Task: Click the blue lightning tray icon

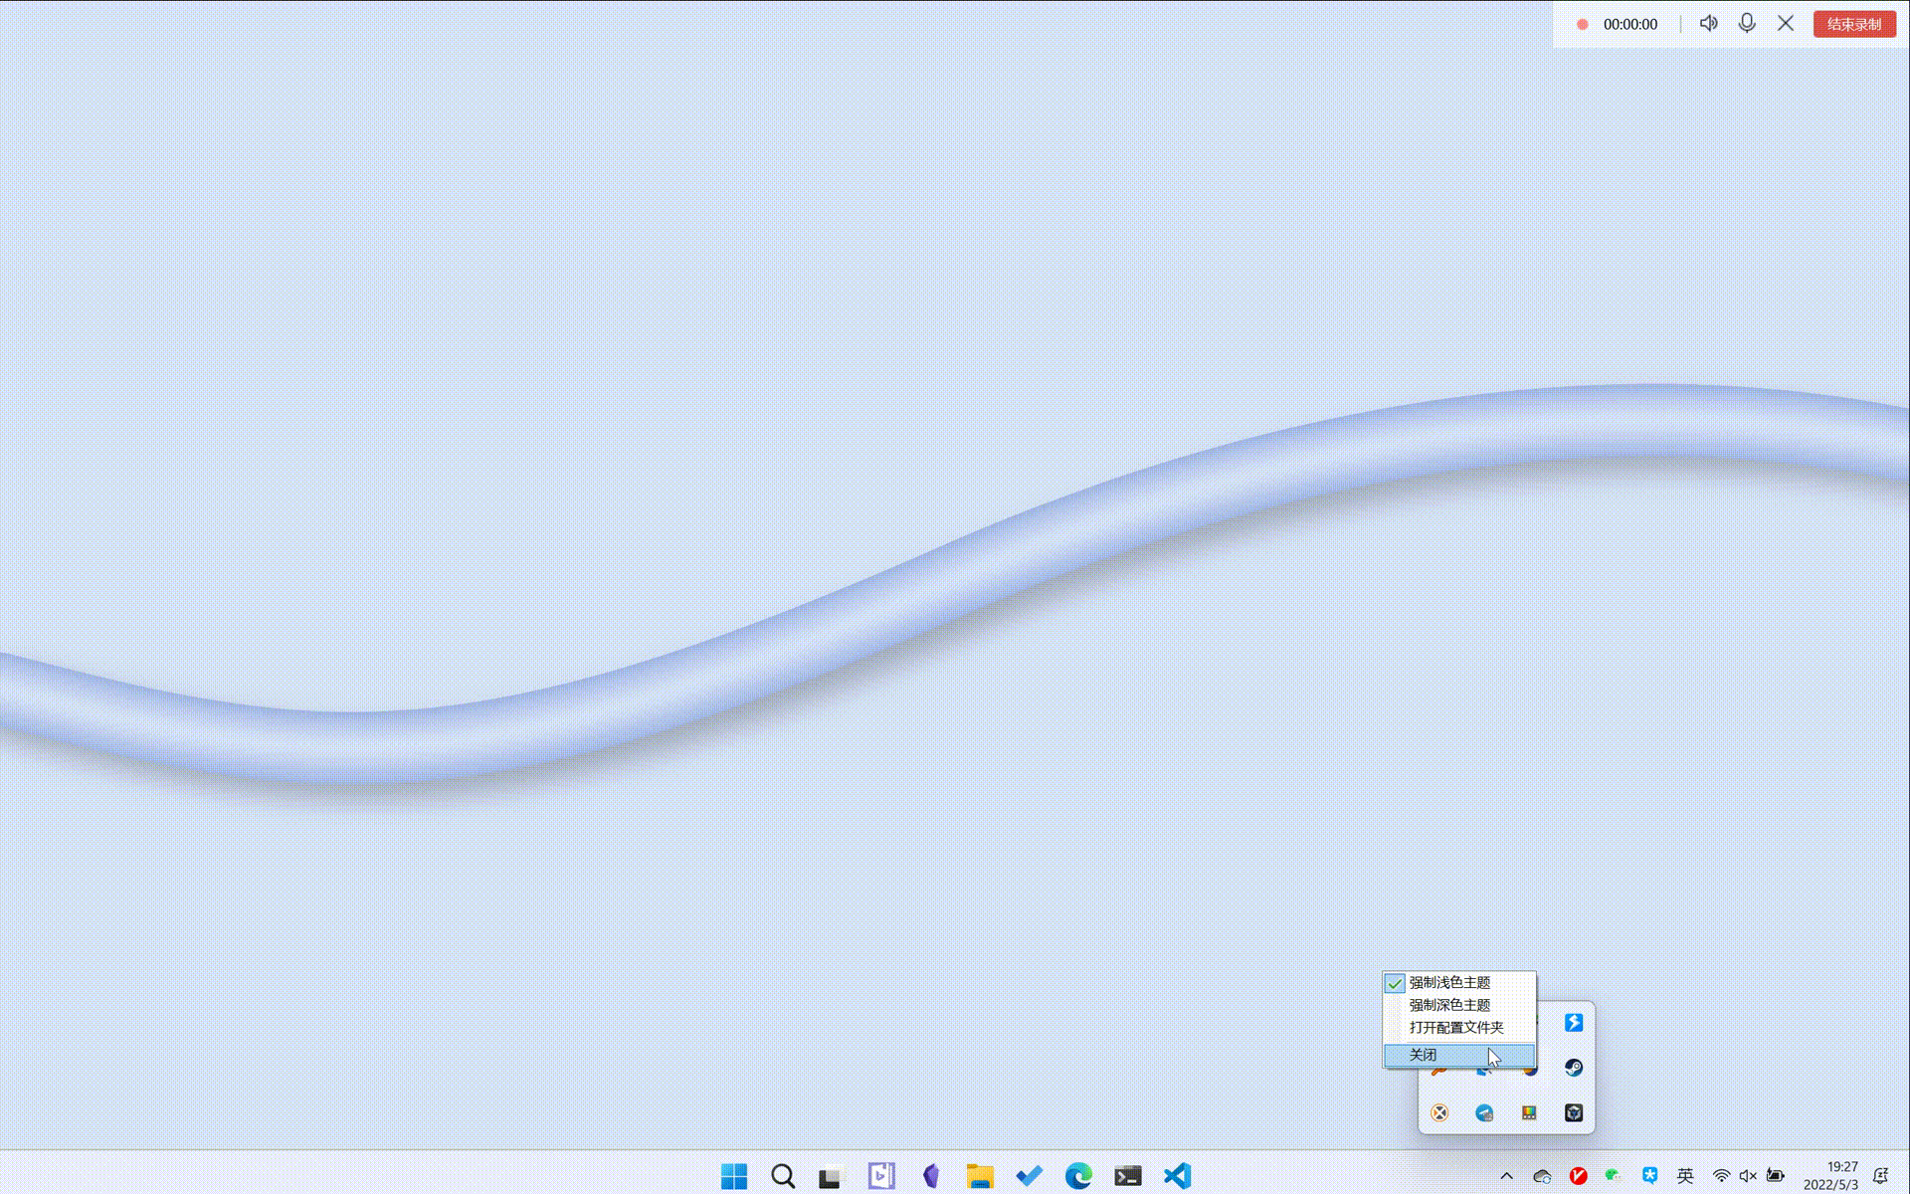Action: tap(1573, 1023)
